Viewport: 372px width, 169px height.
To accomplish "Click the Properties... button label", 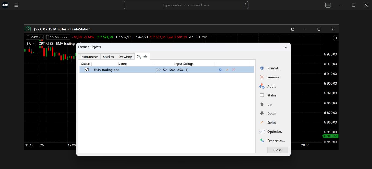I will point(276,141).
